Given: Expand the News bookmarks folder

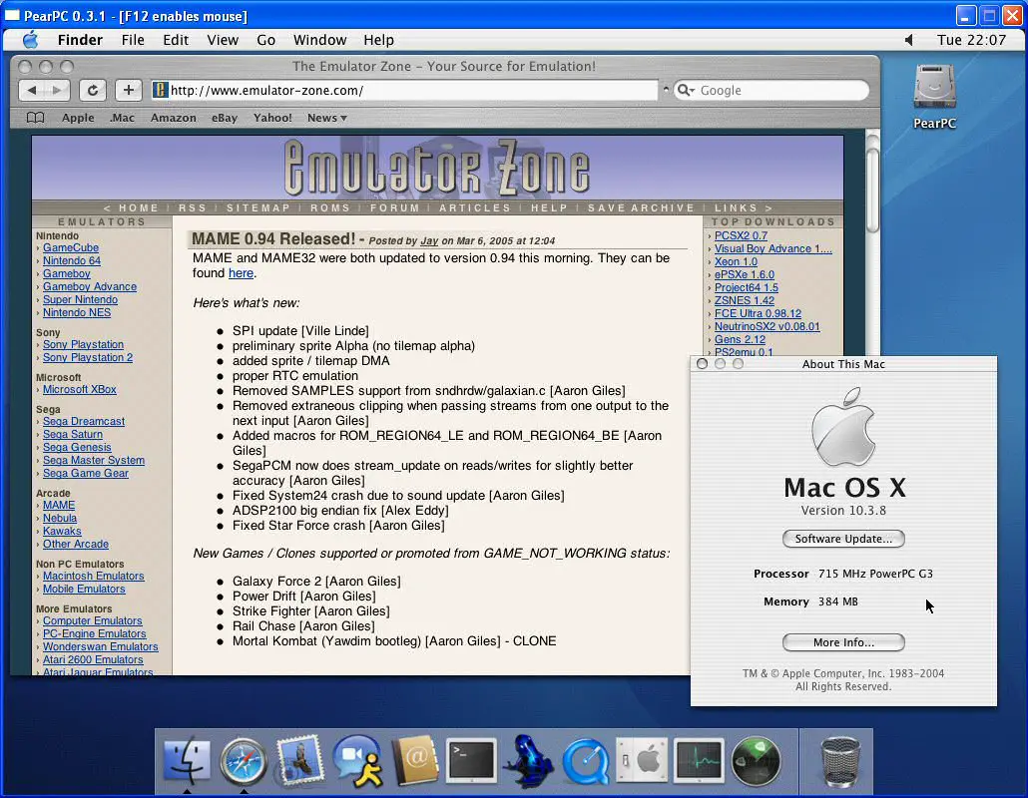Looking at the screenshot, I should click(326, 118).
